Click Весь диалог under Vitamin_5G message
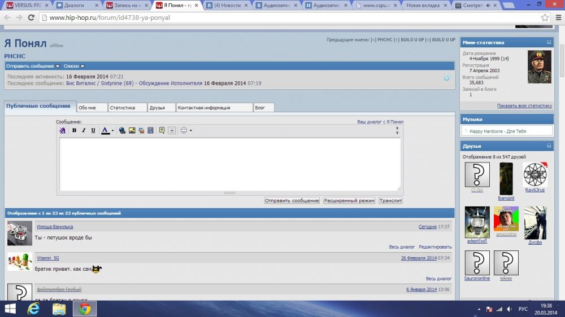 [x=438, y=279]
